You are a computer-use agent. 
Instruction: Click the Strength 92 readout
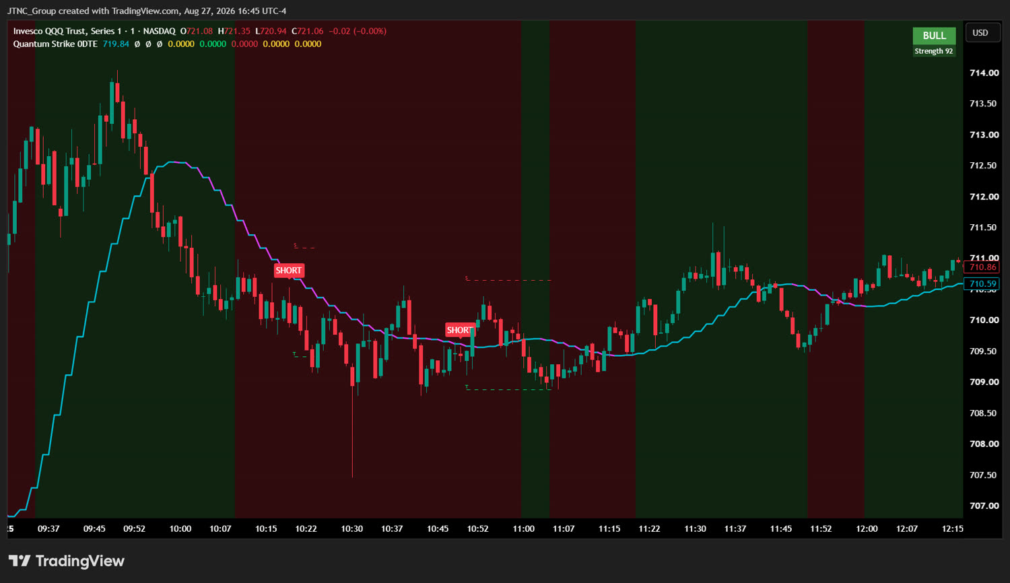click(x=934, y=51)
